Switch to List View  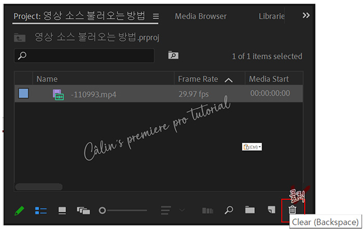click(x=41, y=211)
